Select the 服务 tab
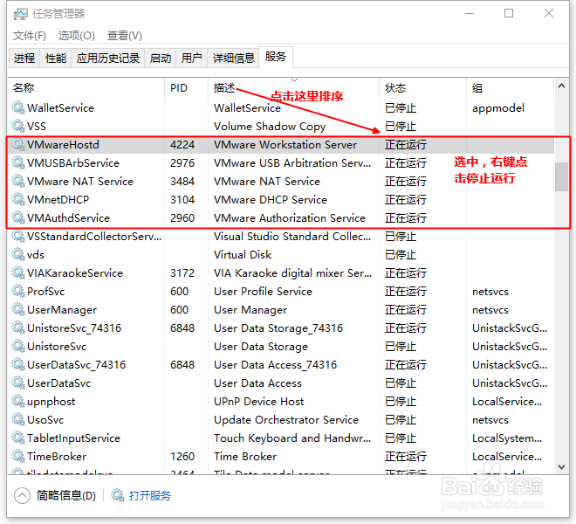The width and height of the screenshot is (576, 524). point(276,57)
